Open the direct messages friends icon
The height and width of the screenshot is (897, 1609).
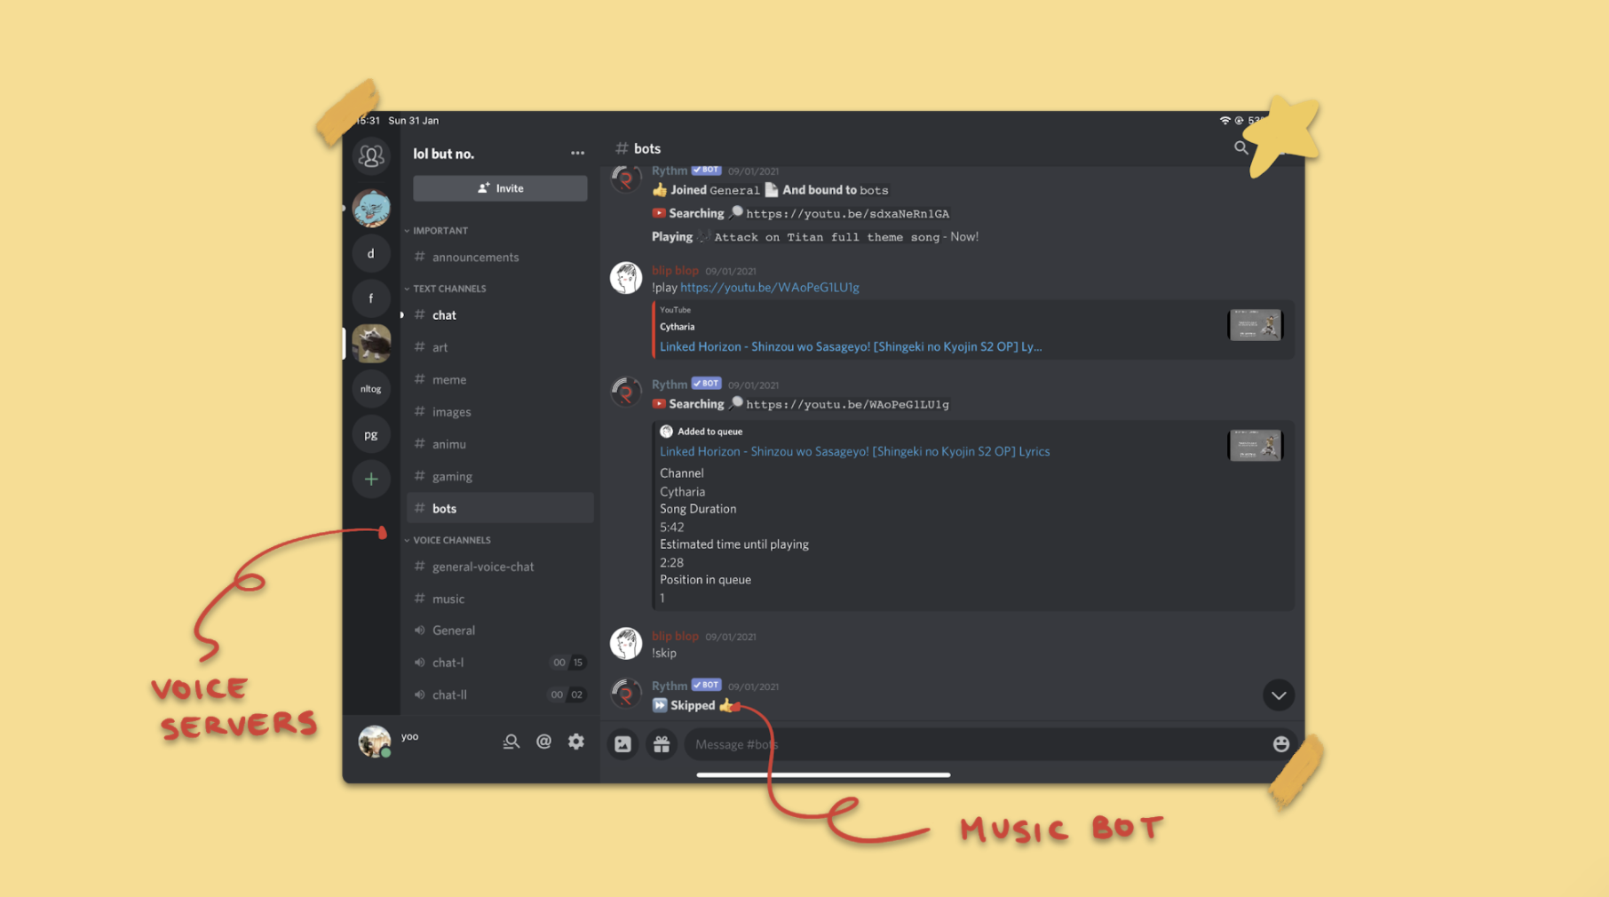tap(371, 157)
